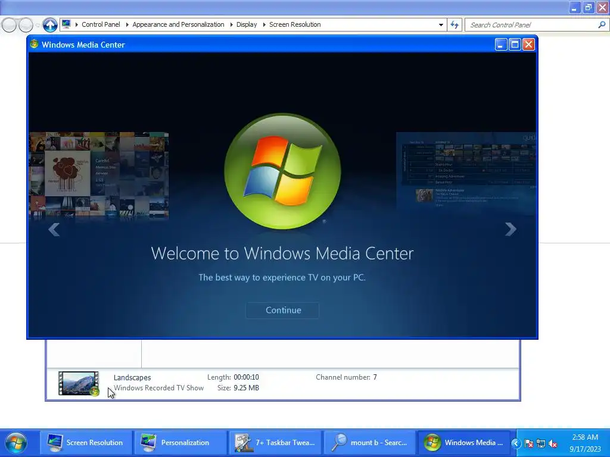The width and height of the screenshot is (610, 457).
Task: Switch to Personalization taskbar button
Action: [x=180, y=443]
